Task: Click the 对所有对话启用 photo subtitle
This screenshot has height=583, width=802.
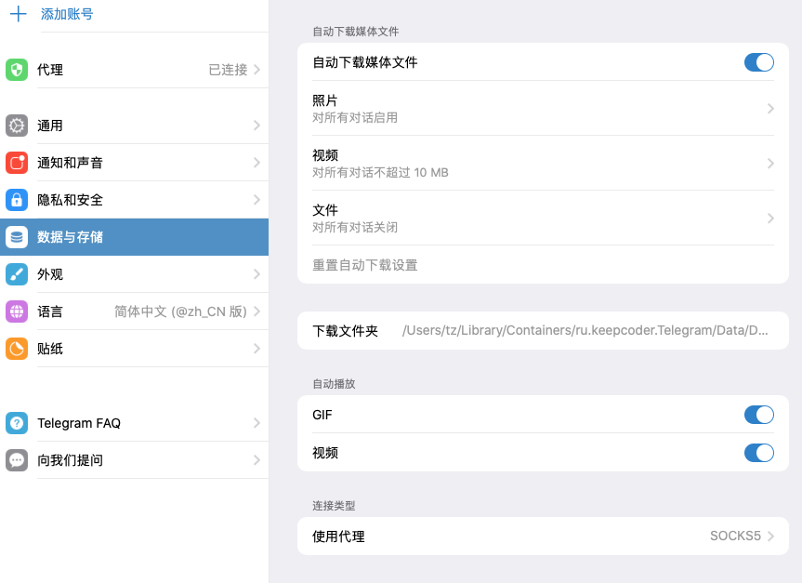Action: pos(355,118)
